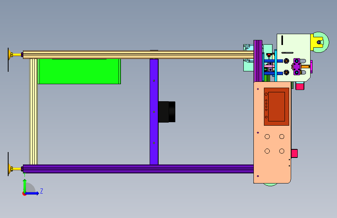Pick the magenta block with blue bolts
The image size is (337, 218).
pyautogui.click(x=297, y=67)
